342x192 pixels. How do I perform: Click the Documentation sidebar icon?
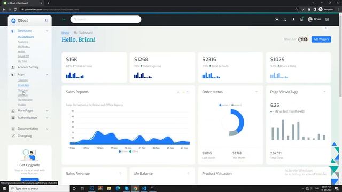pos(13,129)
